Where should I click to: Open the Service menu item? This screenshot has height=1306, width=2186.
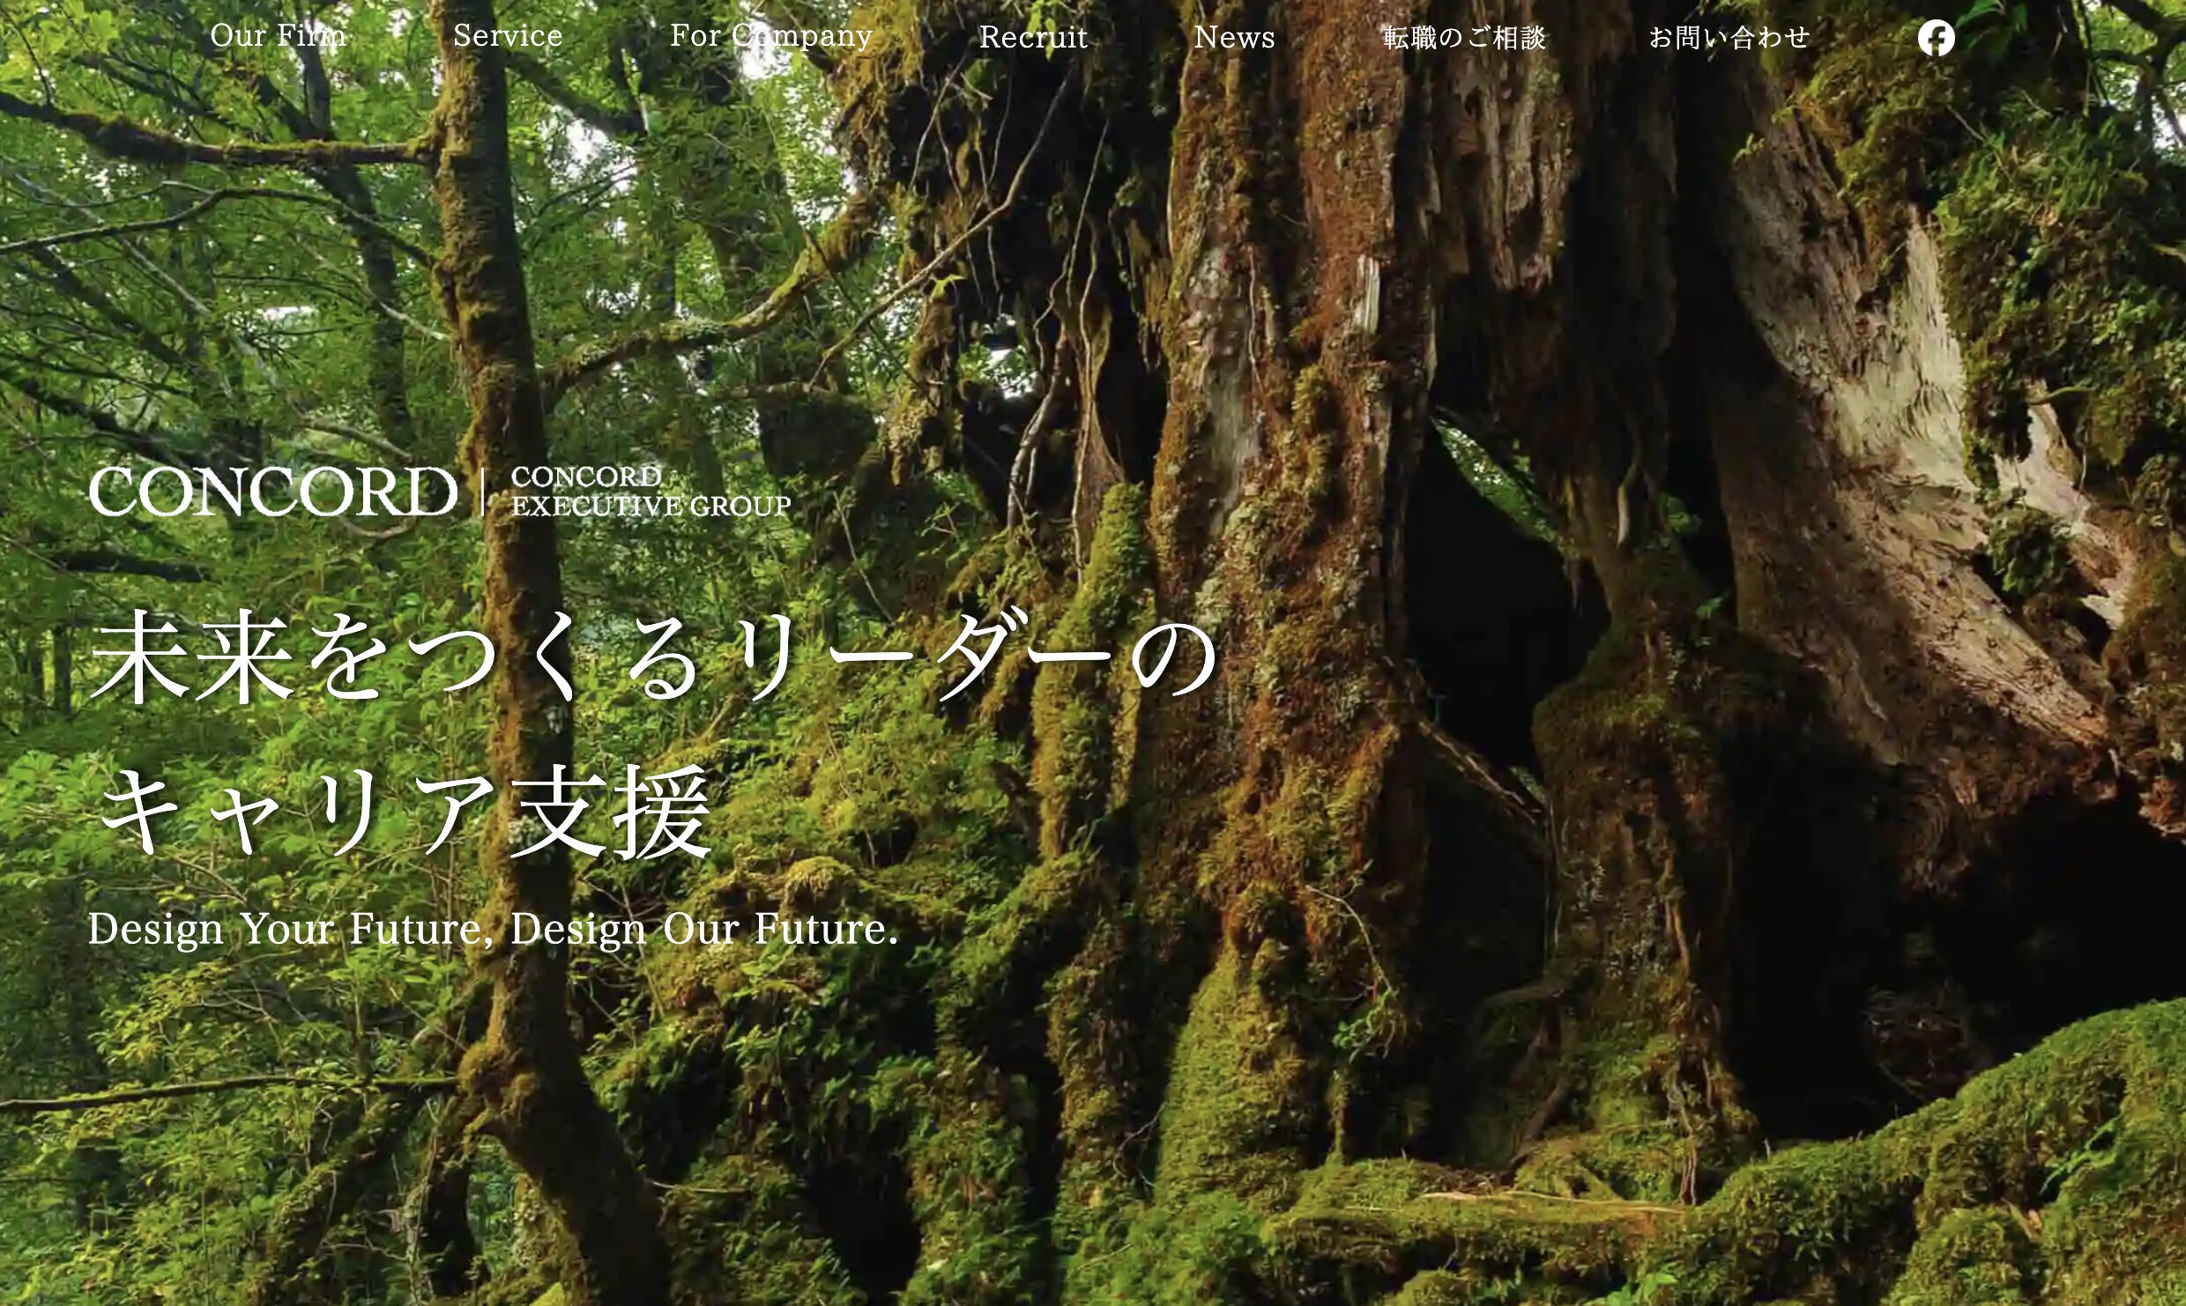point(508,36)
